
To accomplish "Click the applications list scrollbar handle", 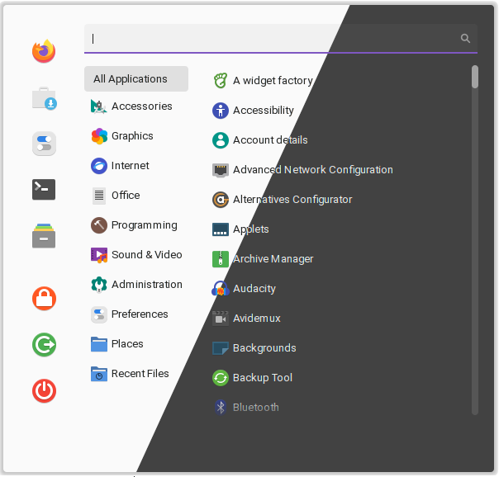I will pyautogui.click(x=475, y=77).
